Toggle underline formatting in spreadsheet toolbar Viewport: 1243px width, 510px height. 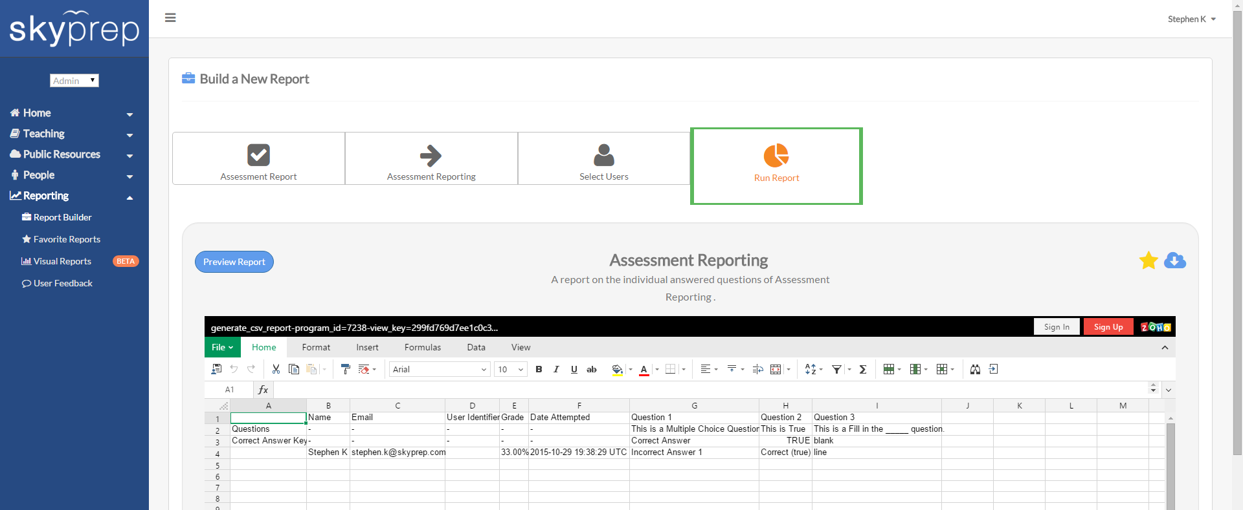574,369
